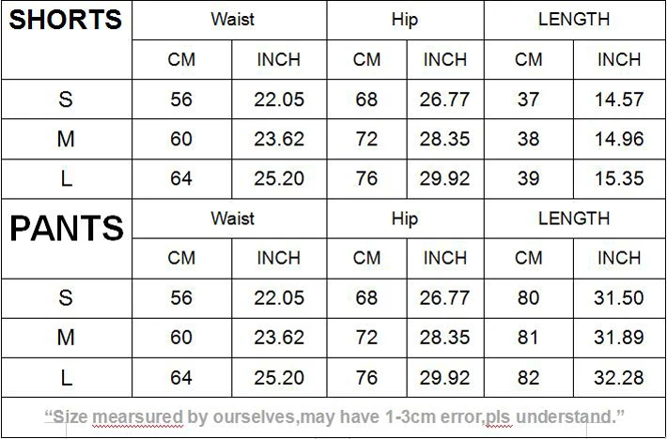667x439 pixels.
Task: Select the 15.35 inch cell
Action: click(619, 178)
